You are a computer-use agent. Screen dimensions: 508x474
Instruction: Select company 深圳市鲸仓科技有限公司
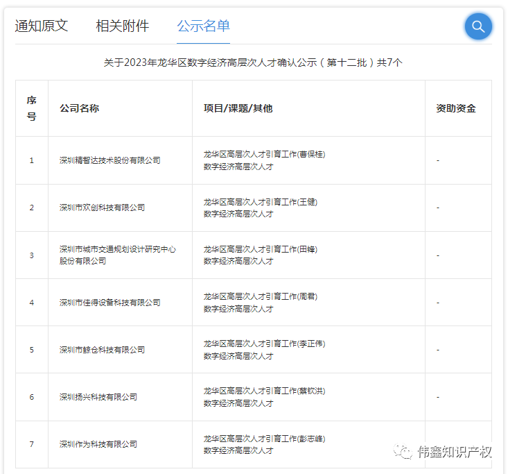pyautogui.click(x=102, y=350)
